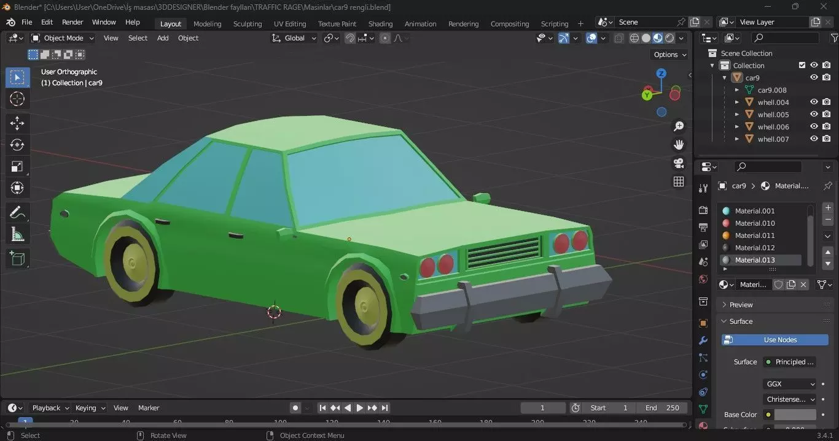Open the Edit menu
The width and height of the screenshot is (839, 441).
point(47,22)
